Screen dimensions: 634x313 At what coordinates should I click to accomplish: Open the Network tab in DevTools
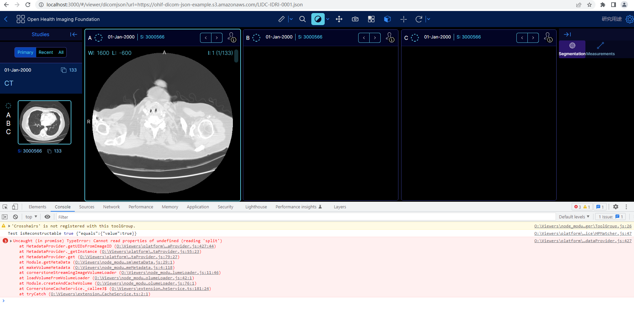tap(111, 207)
